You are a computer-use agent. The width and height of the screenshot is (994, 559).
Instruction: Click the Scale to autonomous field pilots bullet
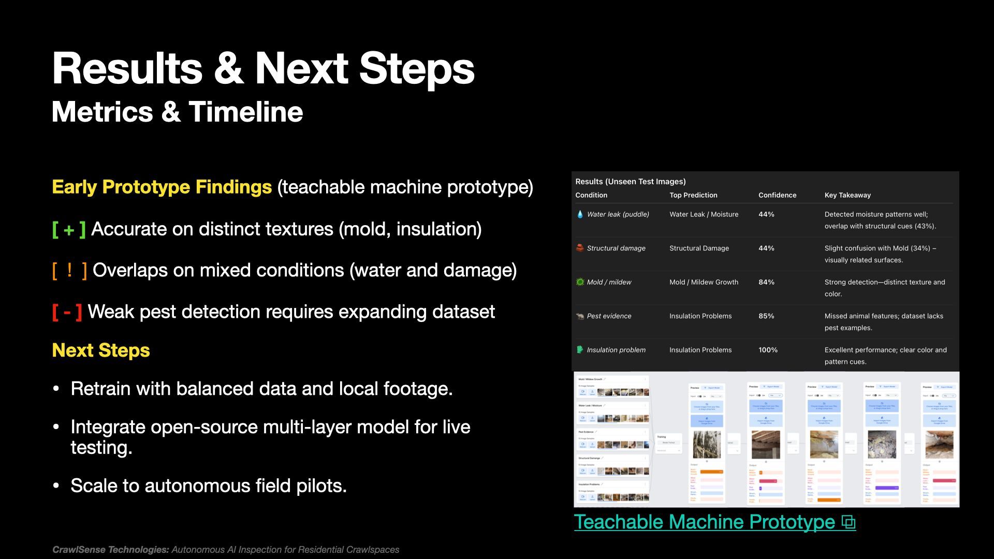[208, 486]
